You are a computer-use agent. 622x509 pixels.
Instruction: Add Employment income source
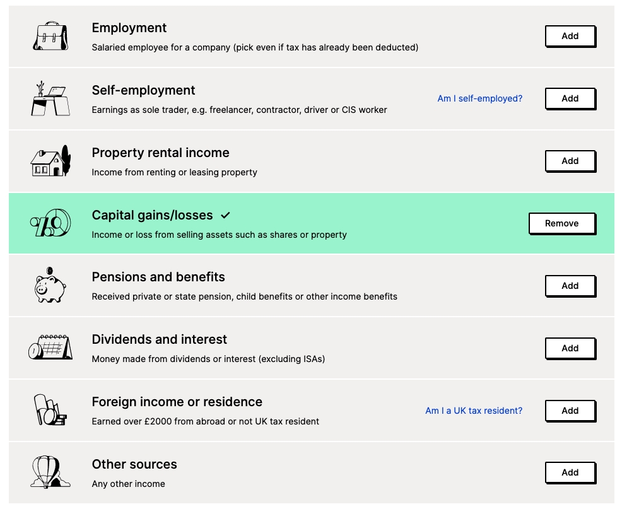pyautogui.click(x=570, y=36)
